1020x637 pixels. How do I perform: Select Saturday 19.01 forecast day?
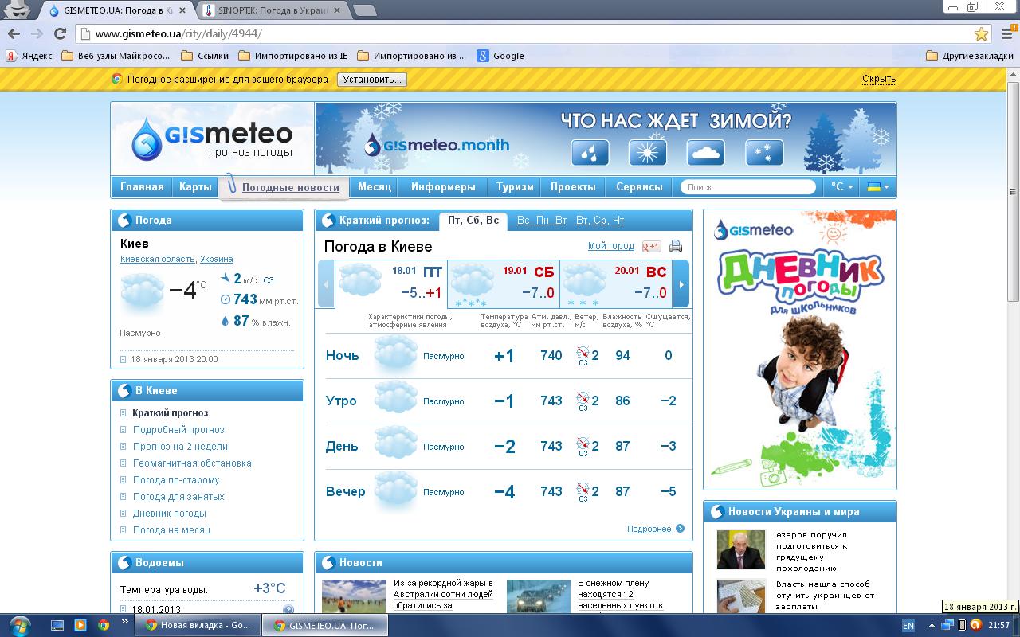pyautogui.click(x=503, y=283)
